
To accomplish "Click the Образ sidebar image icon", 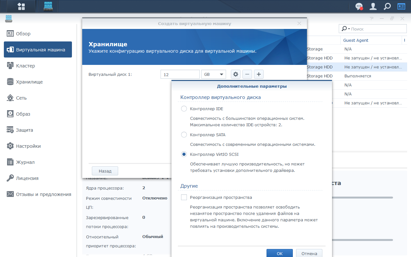I will click(10, 114).
